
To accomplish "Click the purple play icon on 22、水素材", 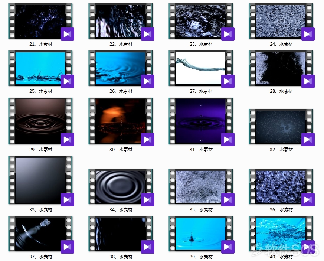I will click(x=148, y=34).
